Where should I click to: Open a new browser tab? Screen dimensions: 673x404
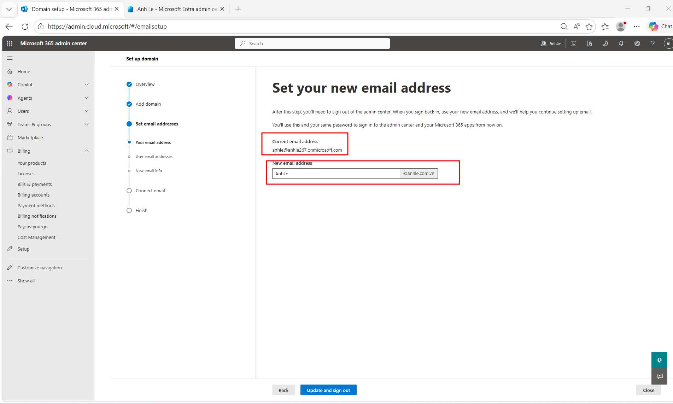238,9
